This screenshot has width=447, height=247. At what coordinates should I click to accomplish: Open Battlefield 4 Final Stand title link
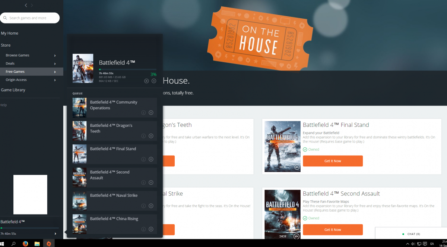pyautogui.click(x=336, y=125)
